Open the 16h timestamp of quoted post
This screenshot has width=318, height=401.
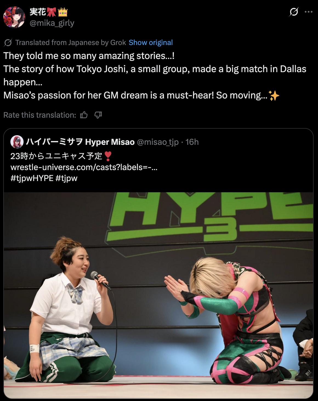click(x=192, y=142)
